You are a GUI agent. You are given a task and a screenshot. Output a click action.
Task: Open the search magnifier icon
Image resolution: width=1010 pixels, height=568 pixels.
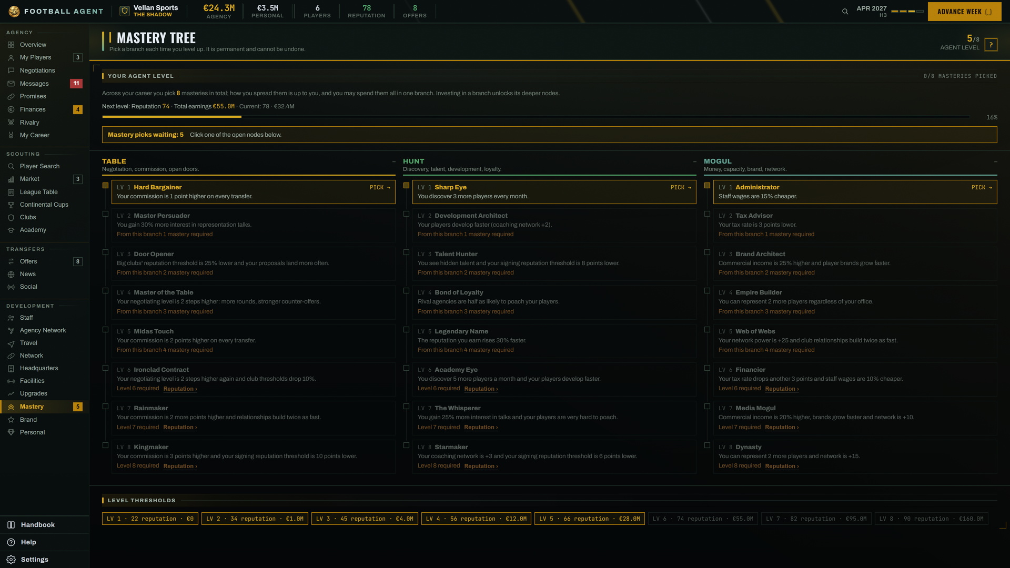[x=845, y=12]
